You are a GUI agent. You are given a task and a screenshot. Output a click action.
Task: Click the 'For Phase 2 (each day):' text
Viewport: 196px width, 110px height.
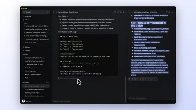point(67,32)
